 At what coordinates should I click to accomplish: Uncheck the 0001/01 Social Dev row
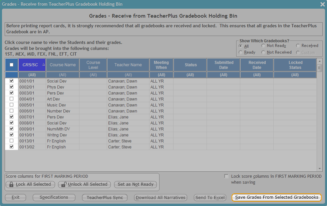point(11,81)
